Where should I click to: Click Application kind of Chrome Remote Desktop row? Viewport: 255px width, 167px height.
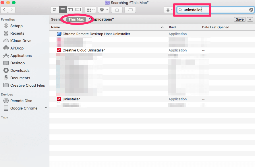[x=177, y=34]
